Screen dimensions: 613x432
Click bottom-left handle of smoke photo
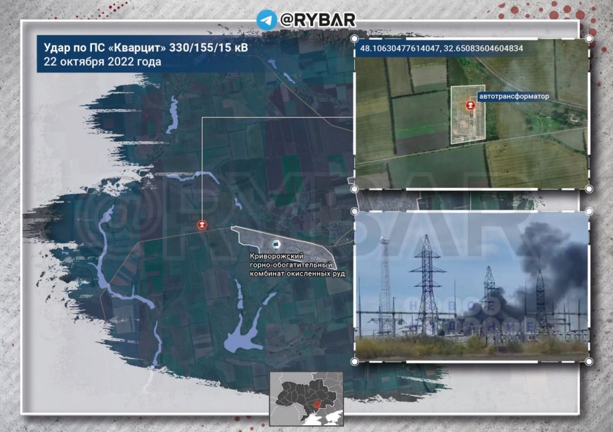coord(354,362)
